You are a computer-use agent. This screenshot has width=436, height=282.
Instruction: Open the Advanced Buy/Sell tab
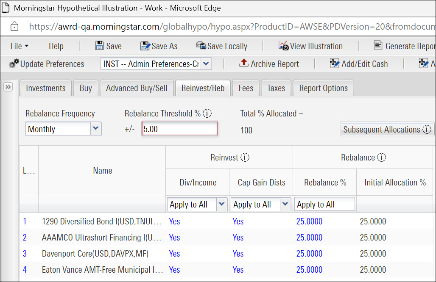tap(137, 88)
